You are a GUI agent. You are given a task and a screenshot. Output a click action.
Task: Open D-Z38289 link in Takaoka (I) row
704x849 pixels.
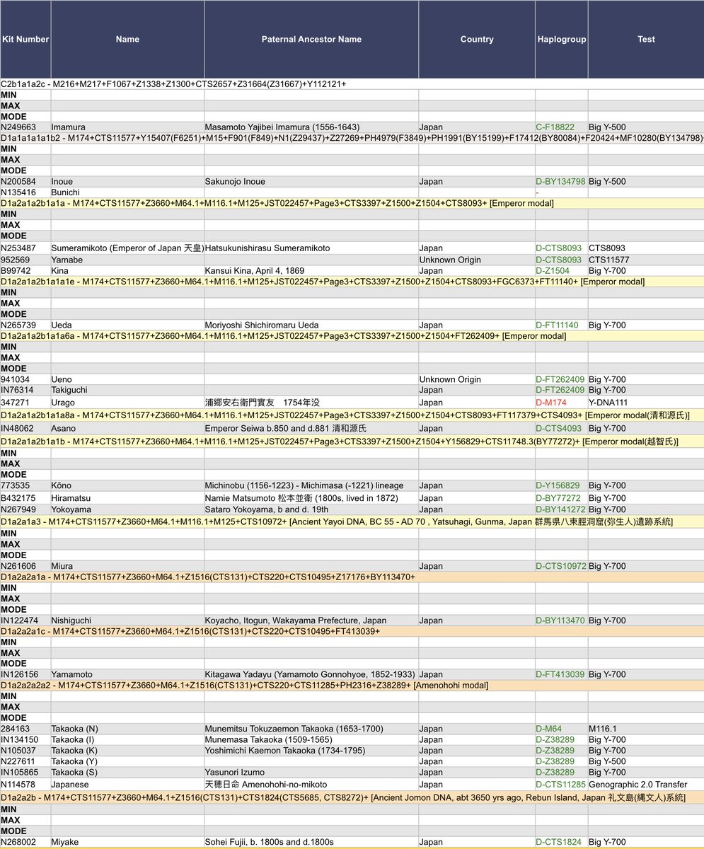pyautogui.click(x=557, y=740)
